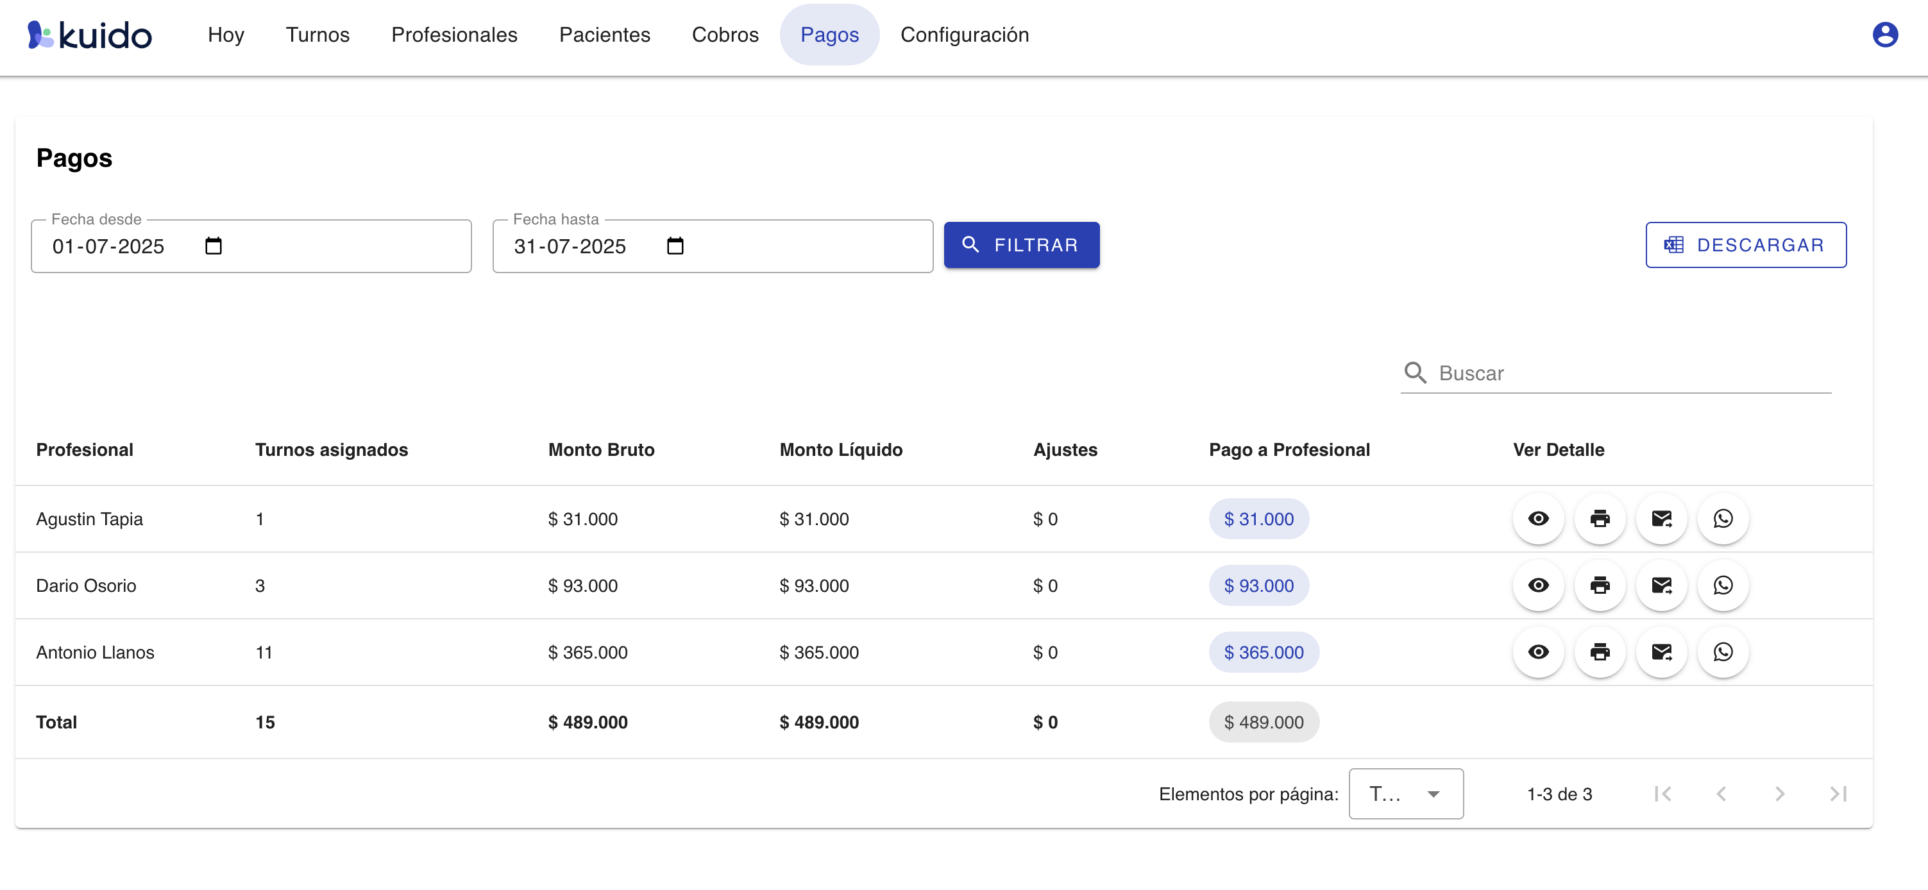The width and height of the screenshot is (1928, 890).
Task: Send email to Antonio Llanos
Action: (x=1662, y=651)
